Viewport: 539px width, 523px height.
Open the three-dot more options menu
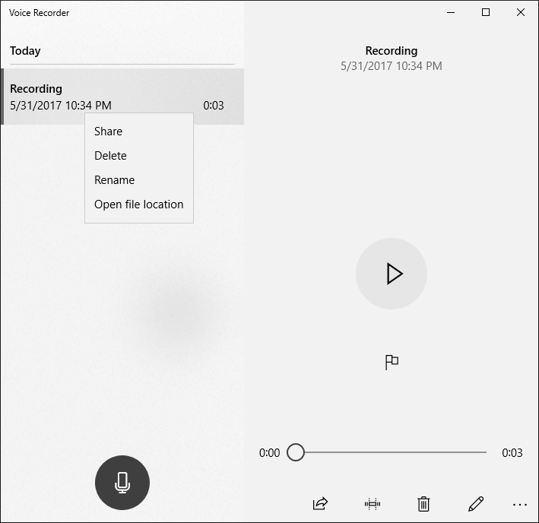click(520, 504)
